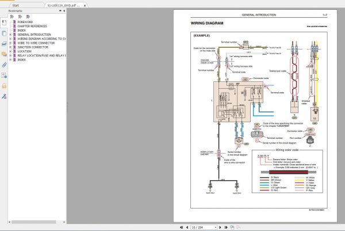Collapse the Bookmarks panel with arrow
Screen dimensions: 345x231
[x=64, y=10]
